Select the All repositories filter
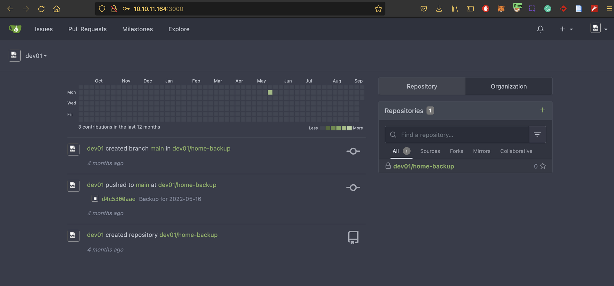Image resolution: width=614 pixels, height=286 pixels. (x=401, y=151)
